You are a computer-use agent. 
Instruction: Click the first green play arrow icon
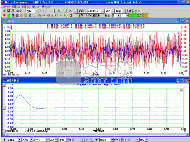click(61, 16)
